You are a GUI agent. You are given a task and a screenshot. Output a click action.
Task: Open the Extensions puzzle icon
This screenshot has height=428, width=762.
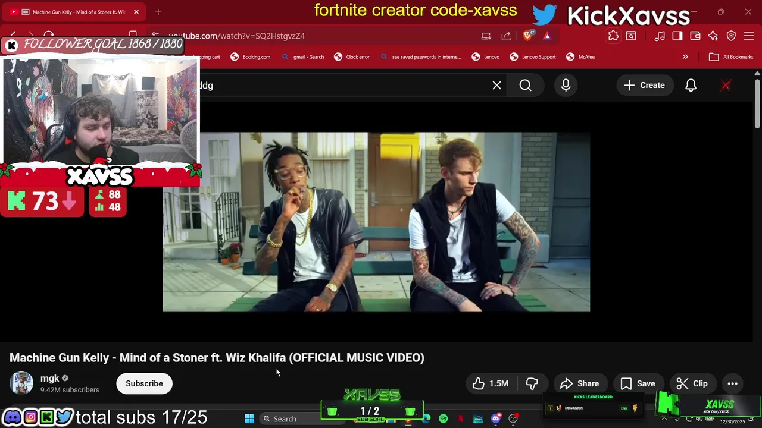click(x=613, y=36)
